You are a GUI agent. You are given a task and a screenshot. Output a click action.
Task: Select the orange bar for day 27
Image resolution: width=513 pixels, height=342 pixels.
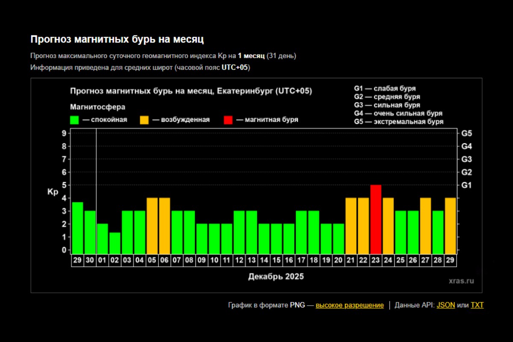pos(425,226)
